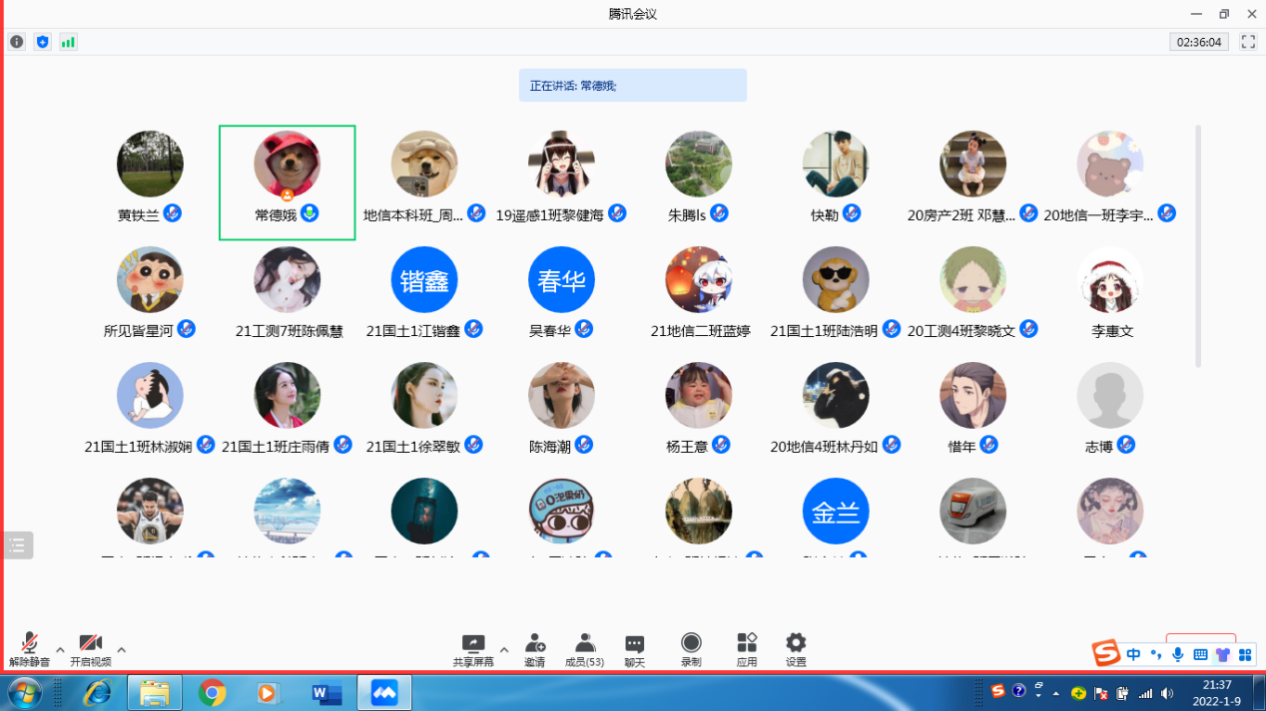Turn on camera with 开启视频

[91, 649]
